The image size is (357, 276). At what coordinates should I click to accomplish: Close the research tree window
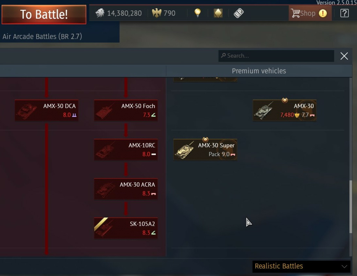coord(344,56)
